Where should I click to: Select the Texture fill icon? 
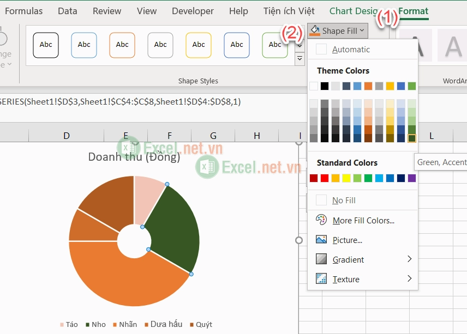pos(321,278)
